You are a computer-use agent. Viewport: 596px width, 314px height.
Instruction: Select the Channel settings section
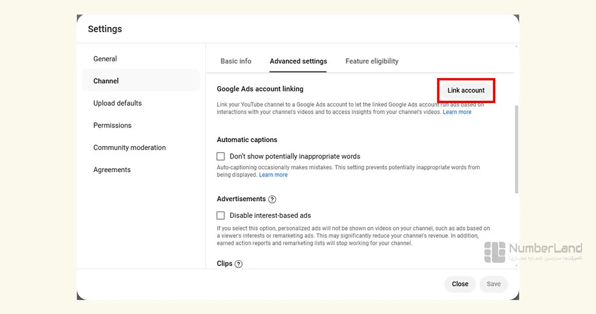[x=141, y=81]
